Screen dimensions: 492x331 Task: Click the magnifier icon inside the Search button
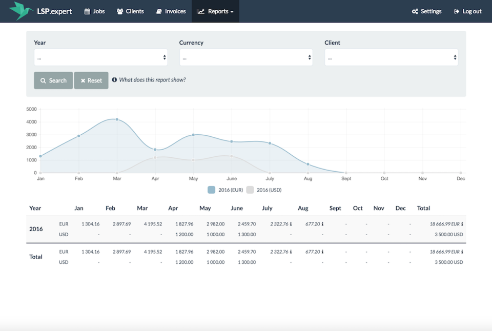point(44,80)
